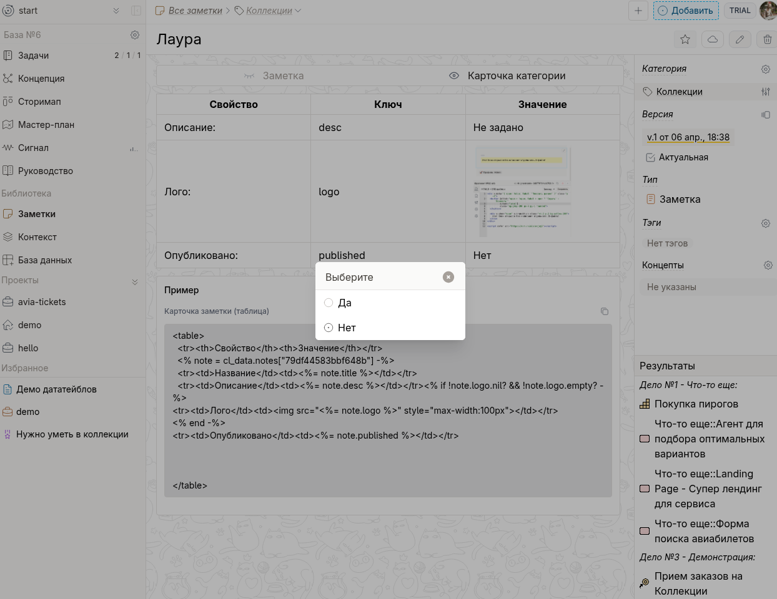Viewport: 777px width, 599px height.
Task: Click the pencil edit icon
Action: [x=740, y=39]
